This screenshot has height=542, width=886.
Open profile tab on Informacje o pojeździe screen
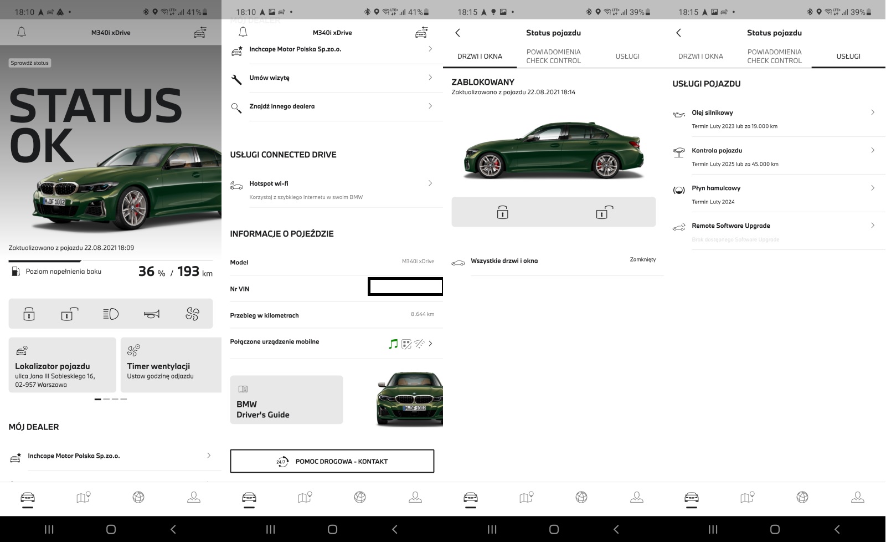click(x=415, y=497)
